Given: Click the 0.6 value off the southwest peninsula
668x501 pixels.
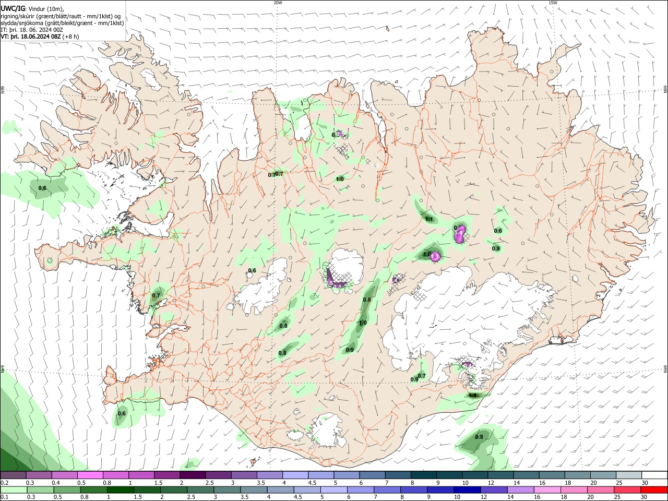Looking at the screenshot, I should pyautogui.click(x=121, y=413).
